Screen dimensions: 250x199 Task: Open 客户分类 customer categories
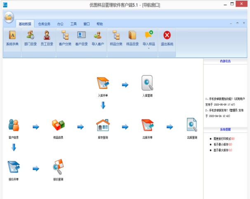point(65,38)
